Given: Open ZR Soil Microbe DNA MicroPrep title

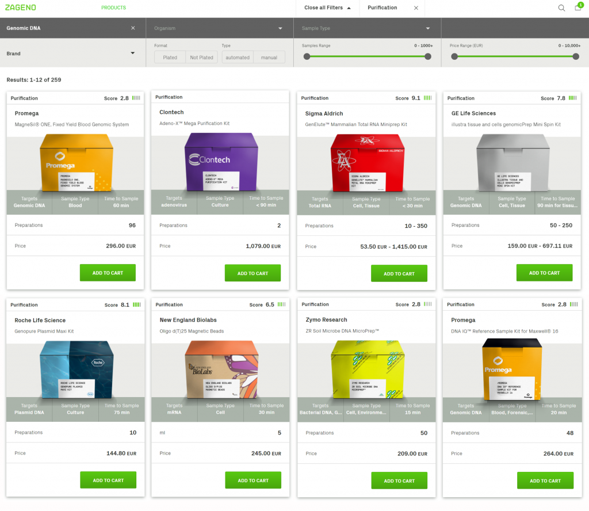Looking at the screenshot, I should click(342, 331).
